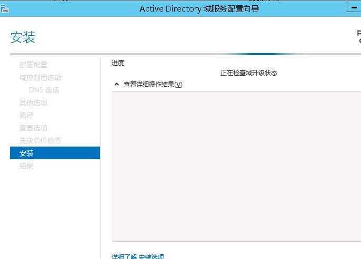Select the 其他选项 step
The image size is (361, 259).
click(x=33, y=103)
